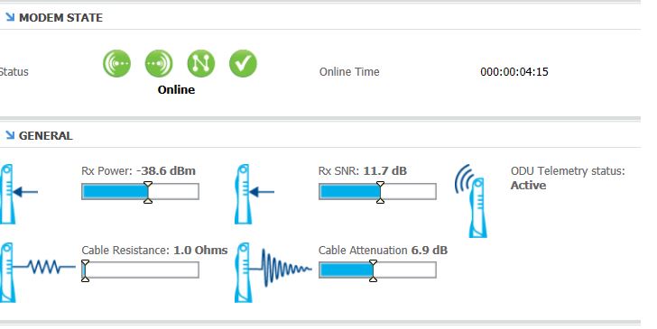This screenshot has height=329, width=657.
Task: Click the Rx SNR level bar
Action: coord(377,192)
